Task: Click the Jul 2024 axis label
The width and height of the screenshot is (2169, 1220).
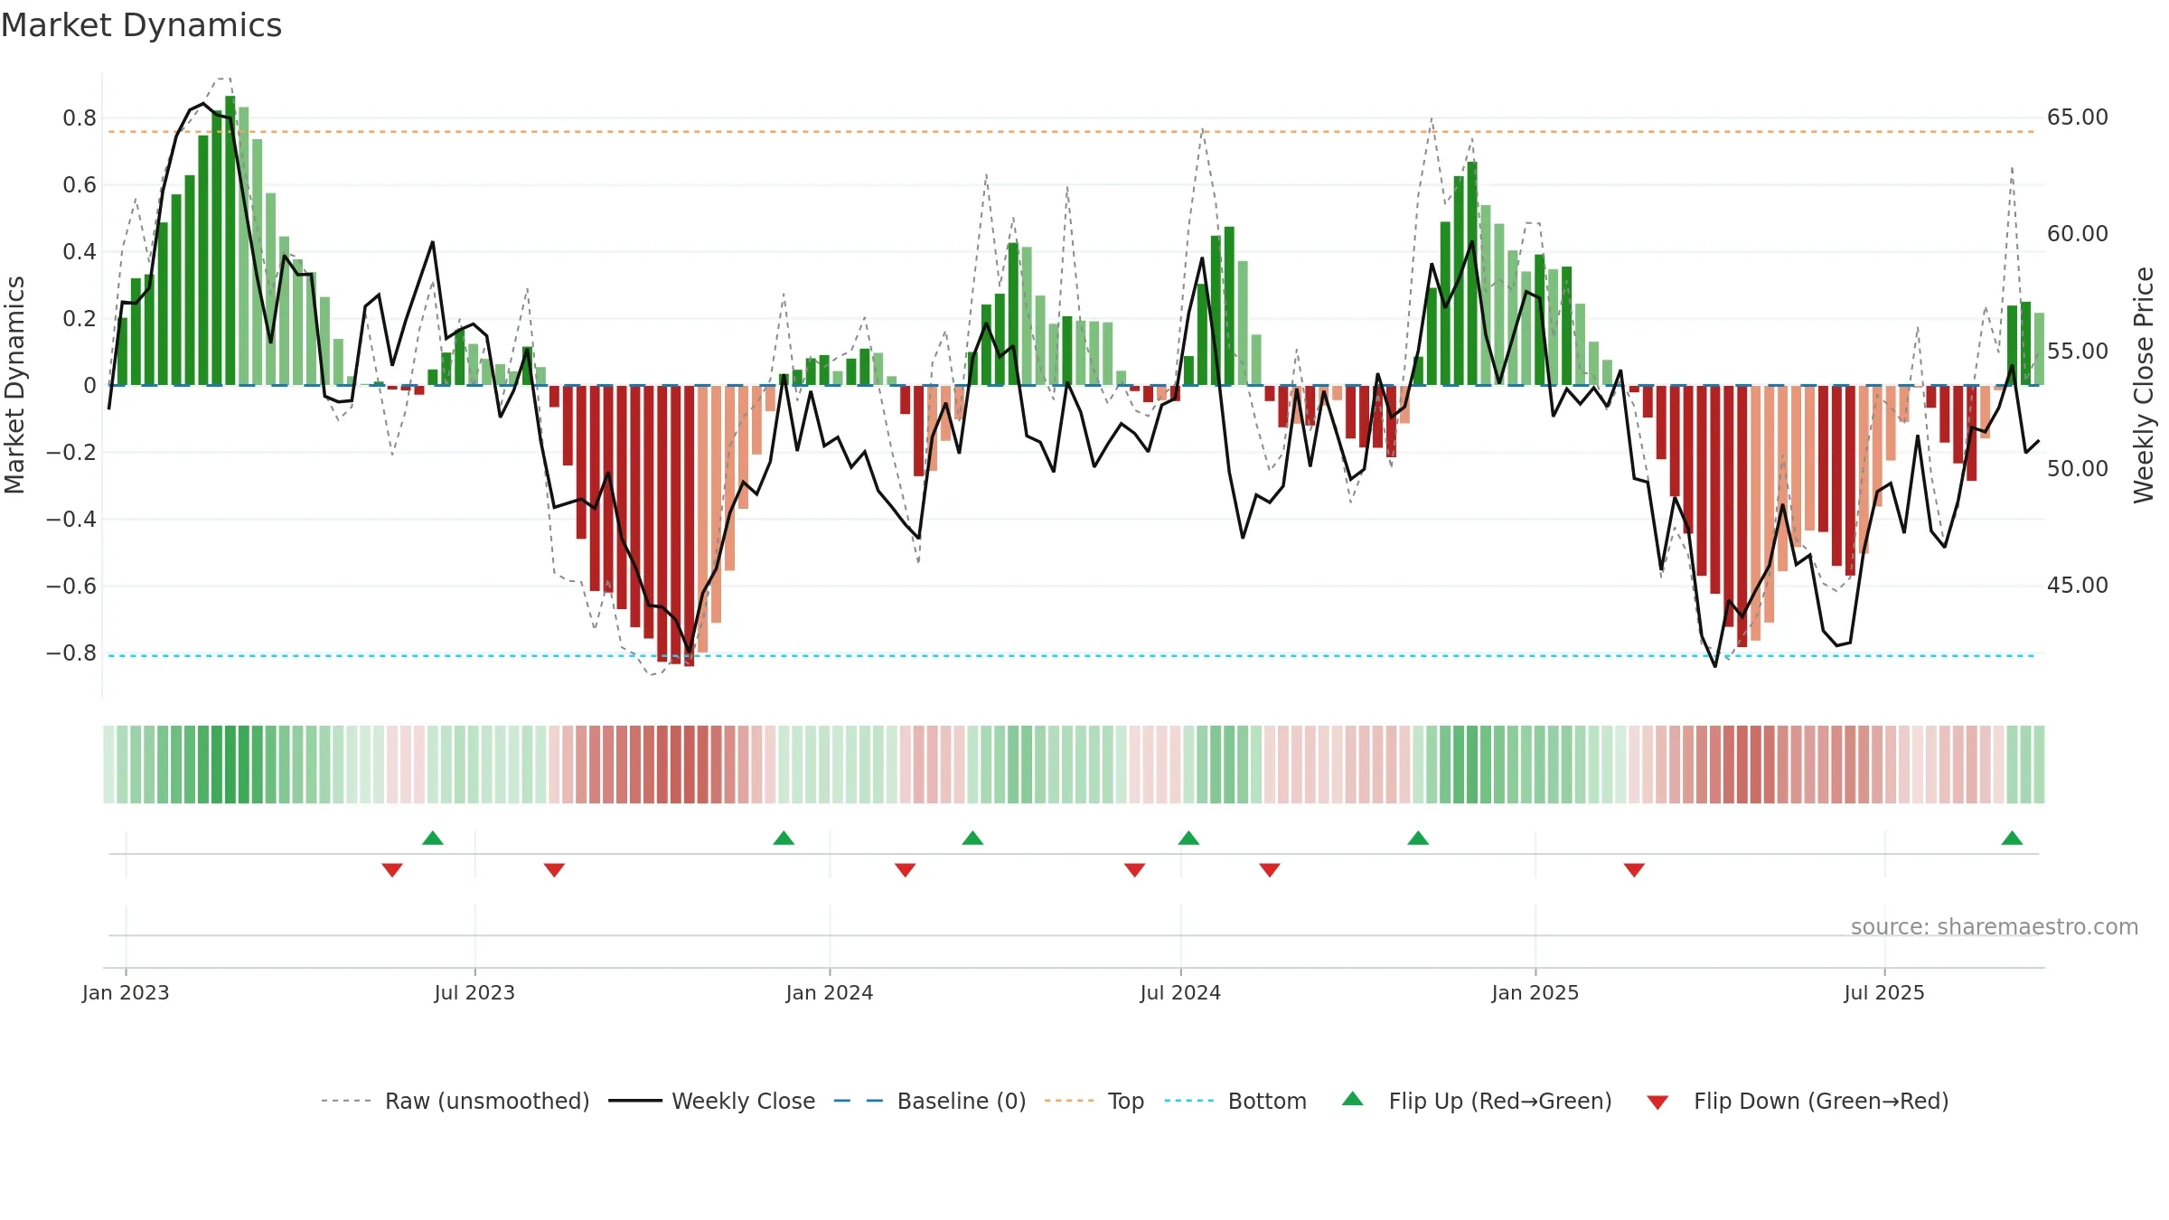Action: (1180, 992)
